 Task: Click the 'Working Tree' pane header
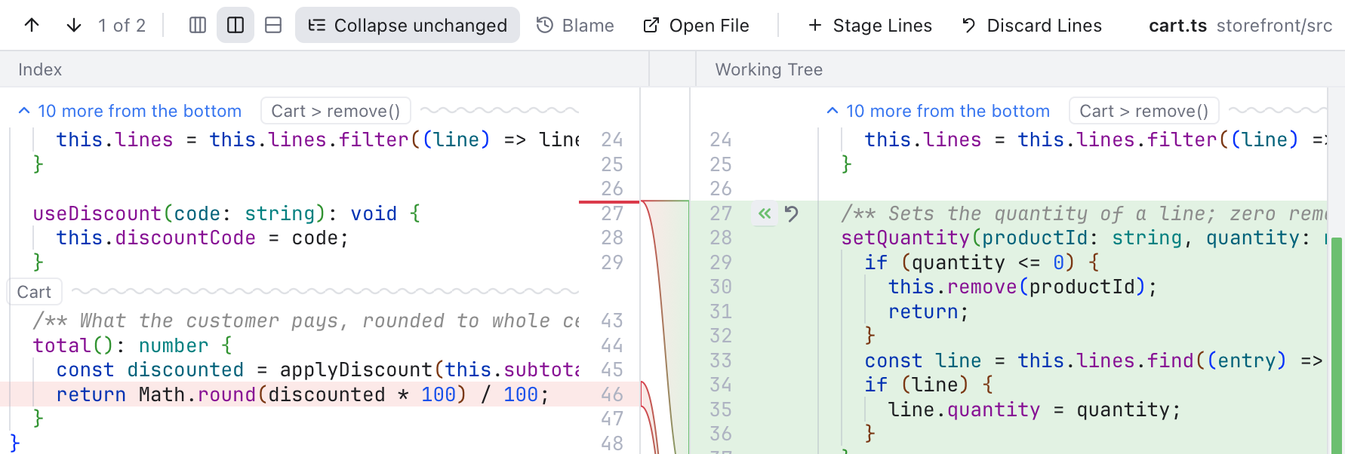coord(768,69)
